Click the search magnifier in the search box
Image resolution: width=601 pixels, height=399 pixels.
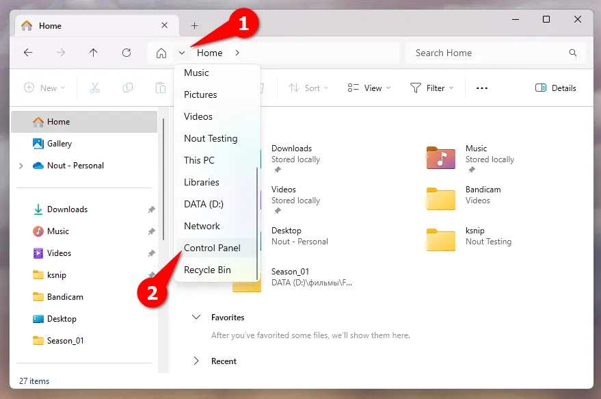[573, 52]
